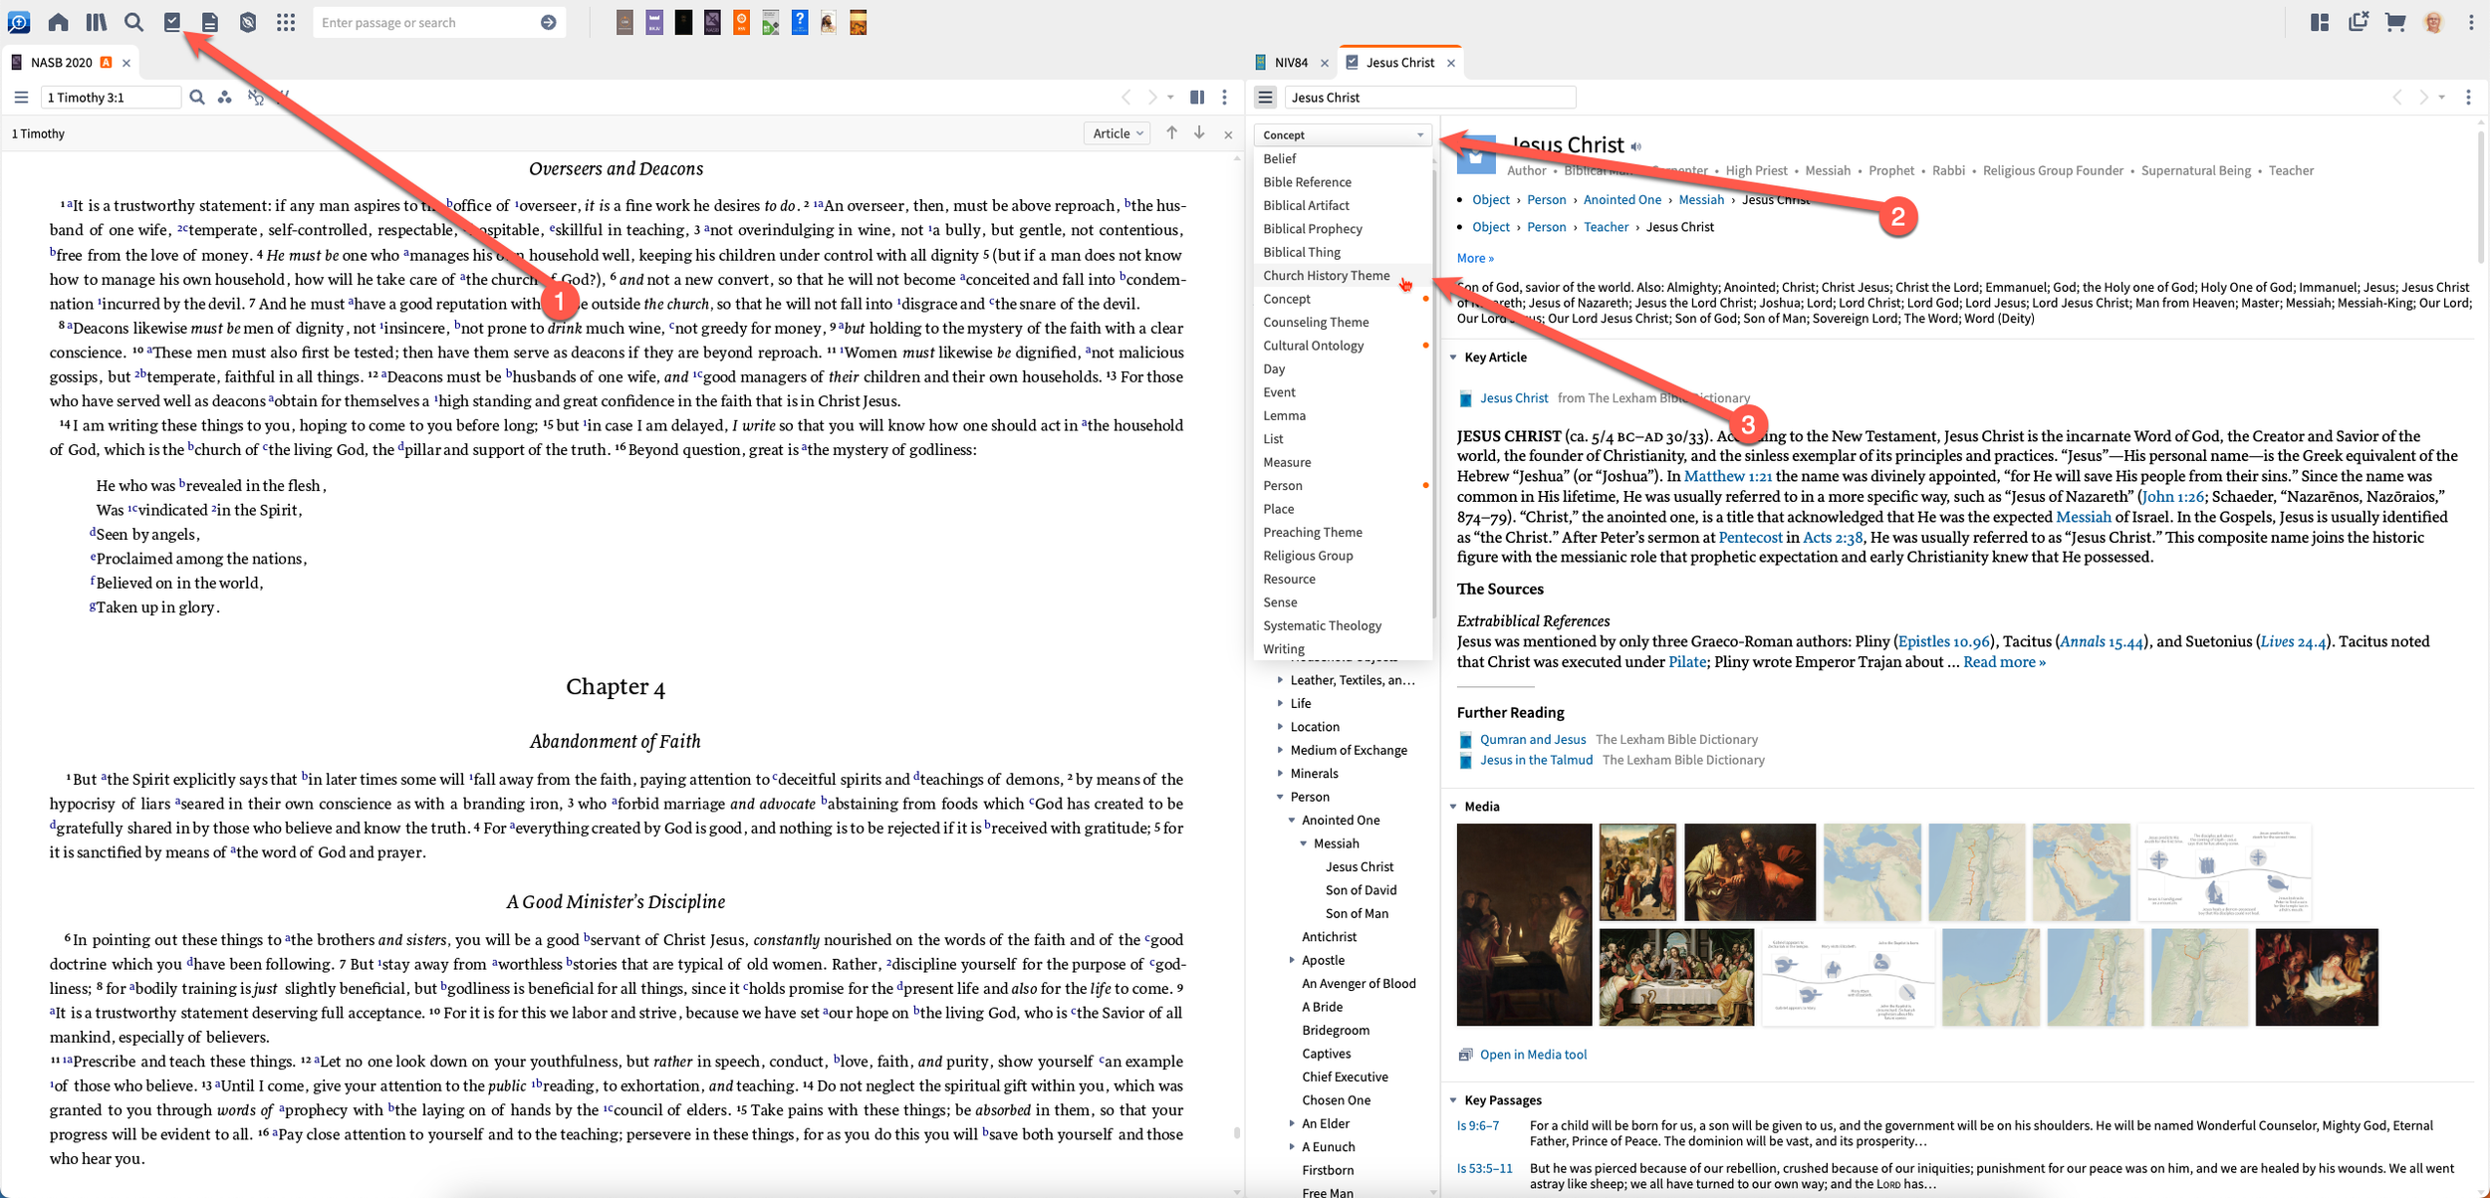Open the Factbook checkmark icon
Screen dimensions: 2490x1198
[x=172, y=22]
